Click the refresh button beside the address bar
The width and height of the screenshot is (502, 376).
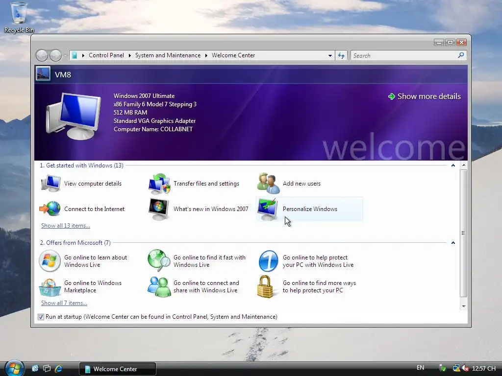341,56
